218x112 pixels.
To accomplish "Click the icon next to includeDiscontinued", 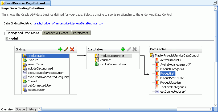I will tap(24, 68).
